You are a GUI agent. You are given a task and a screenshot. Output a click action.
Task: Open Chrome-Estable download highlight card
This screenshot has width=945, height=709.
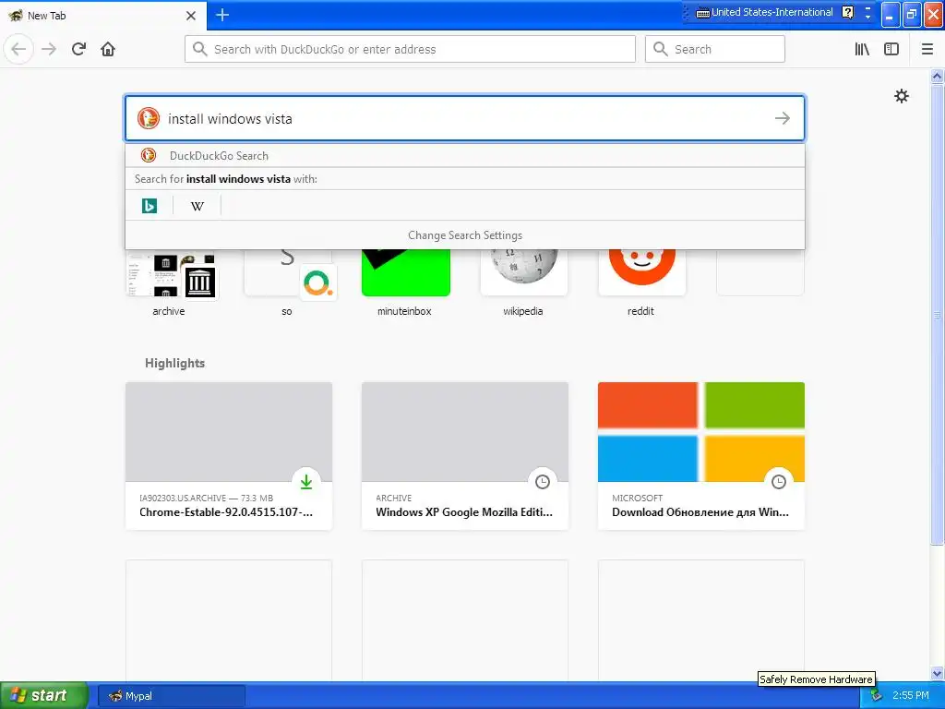(229, 456)
